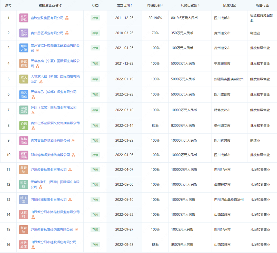Viewport: 277px width, 253px height.
Task: Click the 杜牧酒庄 logo thumbnail
Action: coord(24,245)
